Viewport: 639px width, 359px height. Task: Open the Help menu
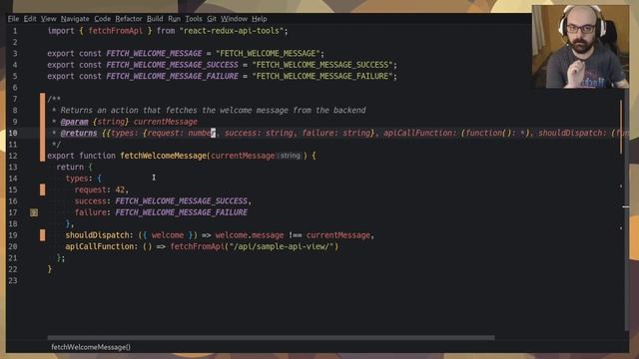260,19
